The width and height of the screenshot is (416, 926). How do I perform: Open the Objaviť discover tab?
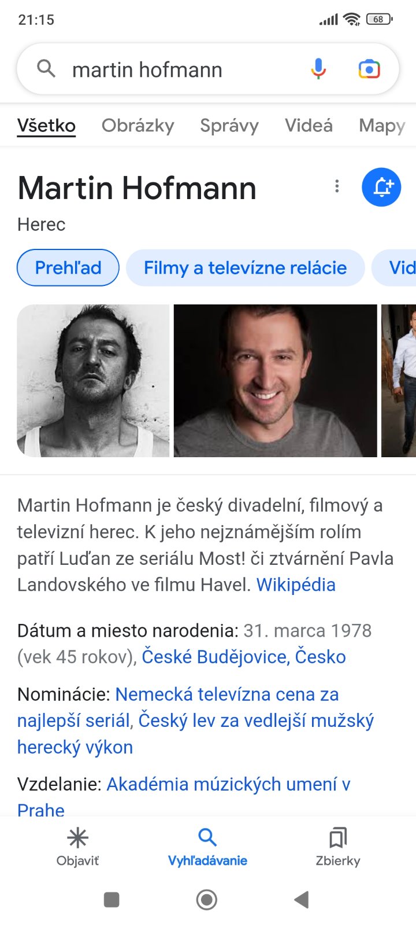(77, 847)
